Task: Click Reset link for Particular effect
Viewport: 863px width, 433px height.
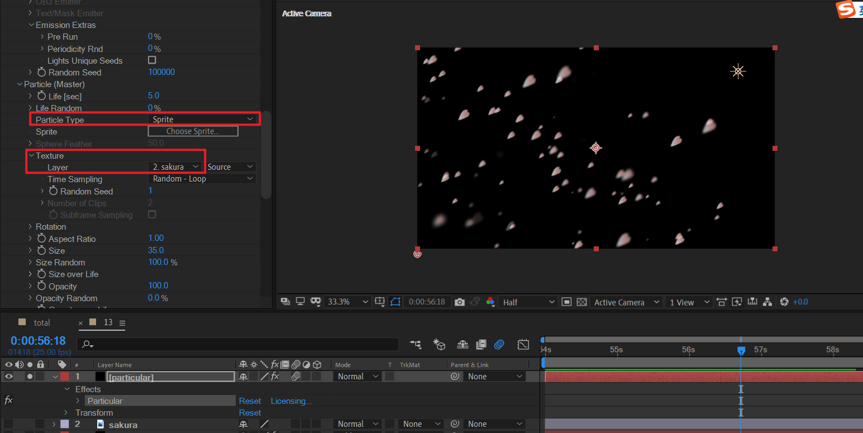Action: [250, 401]
